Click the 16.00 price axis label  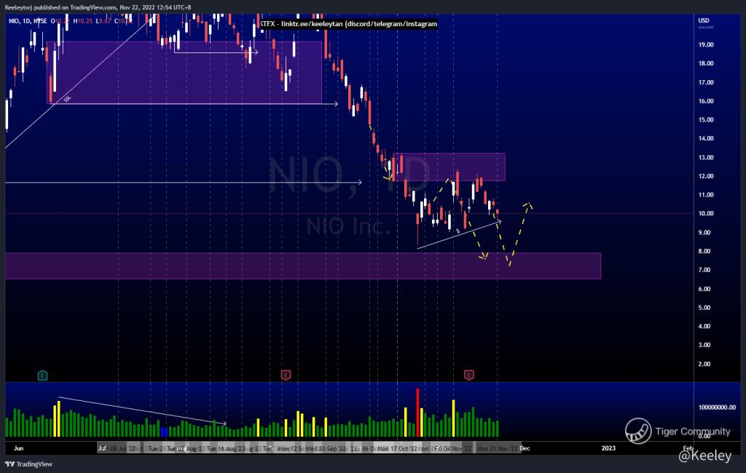[706, 100]
